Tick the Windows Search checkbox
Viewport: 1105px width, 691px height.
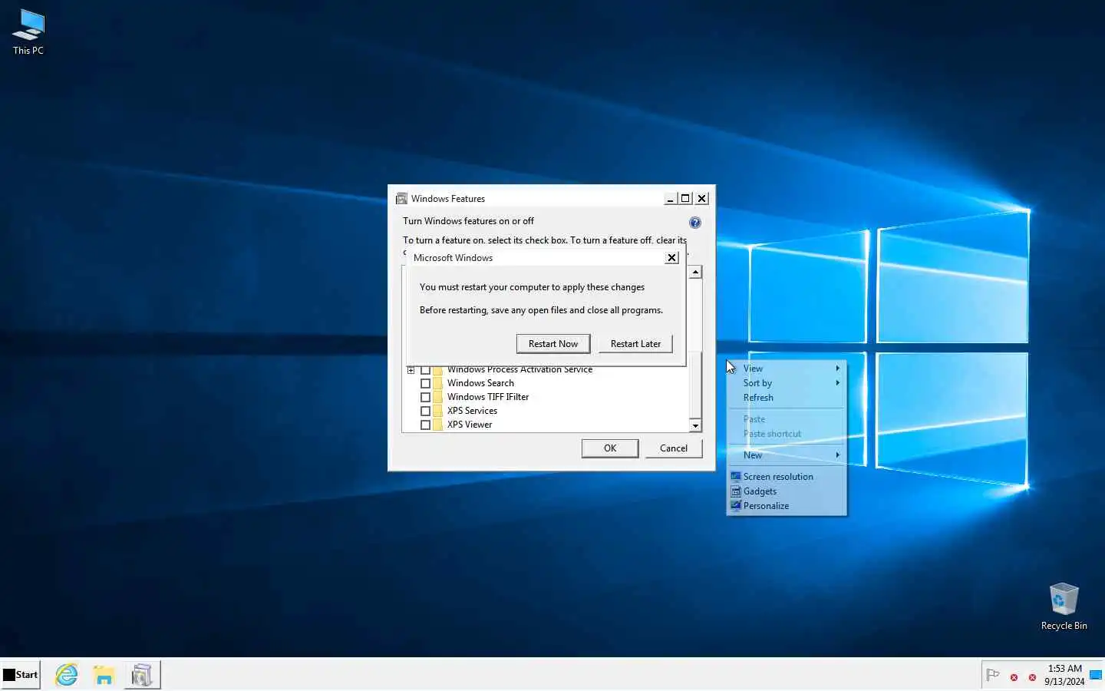click(425, 383)
